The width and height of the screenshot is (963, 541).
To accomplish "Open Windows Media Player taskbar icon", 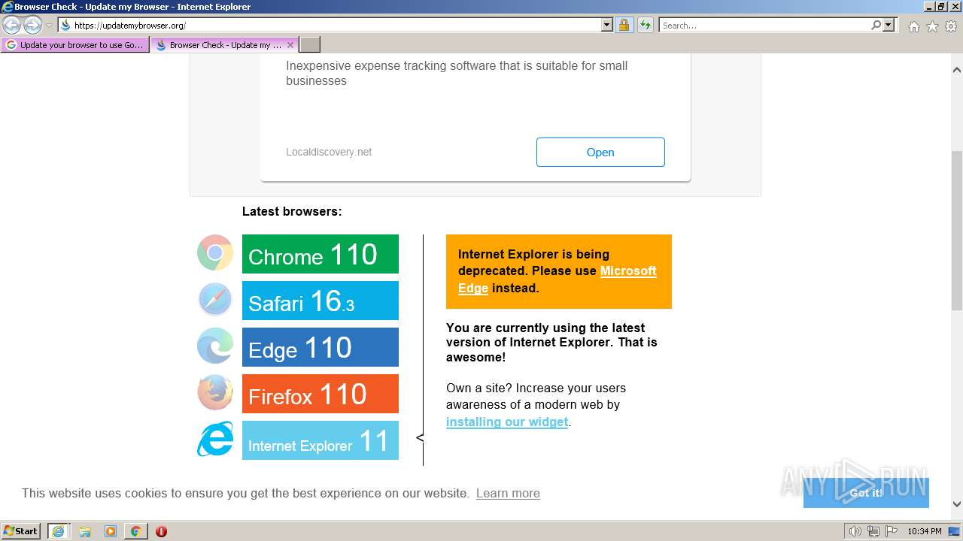I will click(x=111, y=531).
